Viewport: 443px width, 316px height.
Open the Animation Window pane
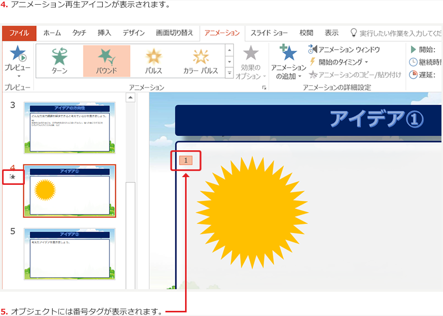pos(344,50)
